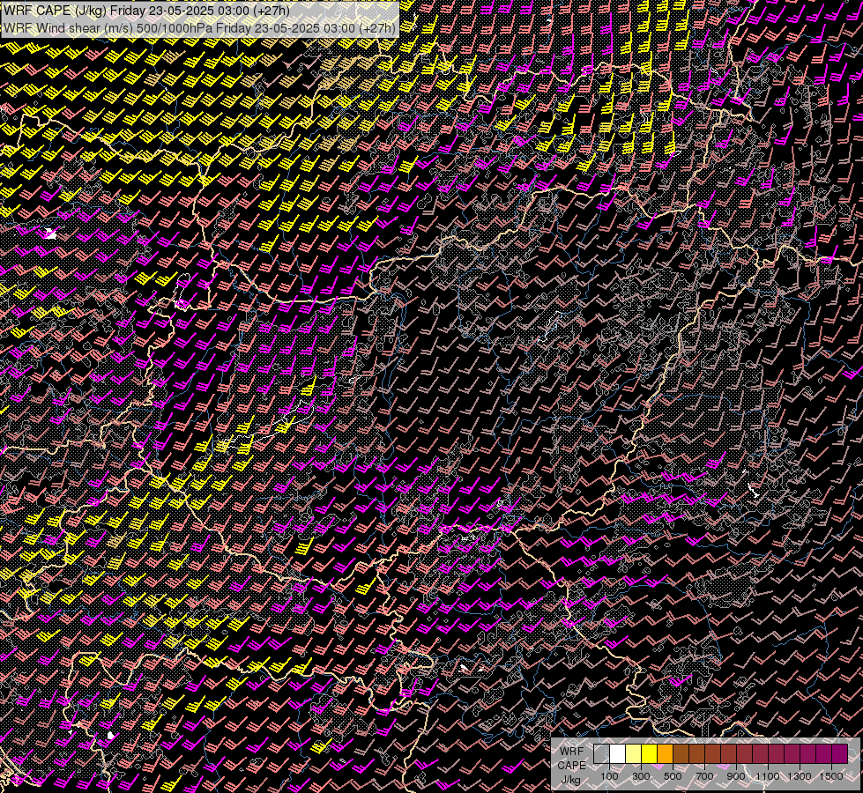Click the 300 value in legend

point(641,776)
